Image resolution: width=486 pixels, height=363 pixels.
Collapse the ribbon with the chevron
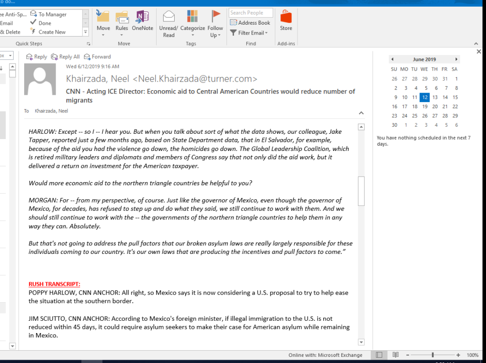click(x=476, y=44)
